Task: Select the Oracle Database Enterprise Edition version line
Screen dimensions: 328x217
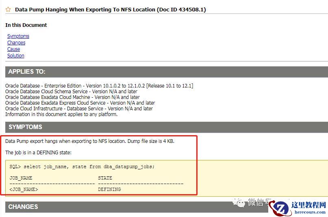Action: pos(99,85)
